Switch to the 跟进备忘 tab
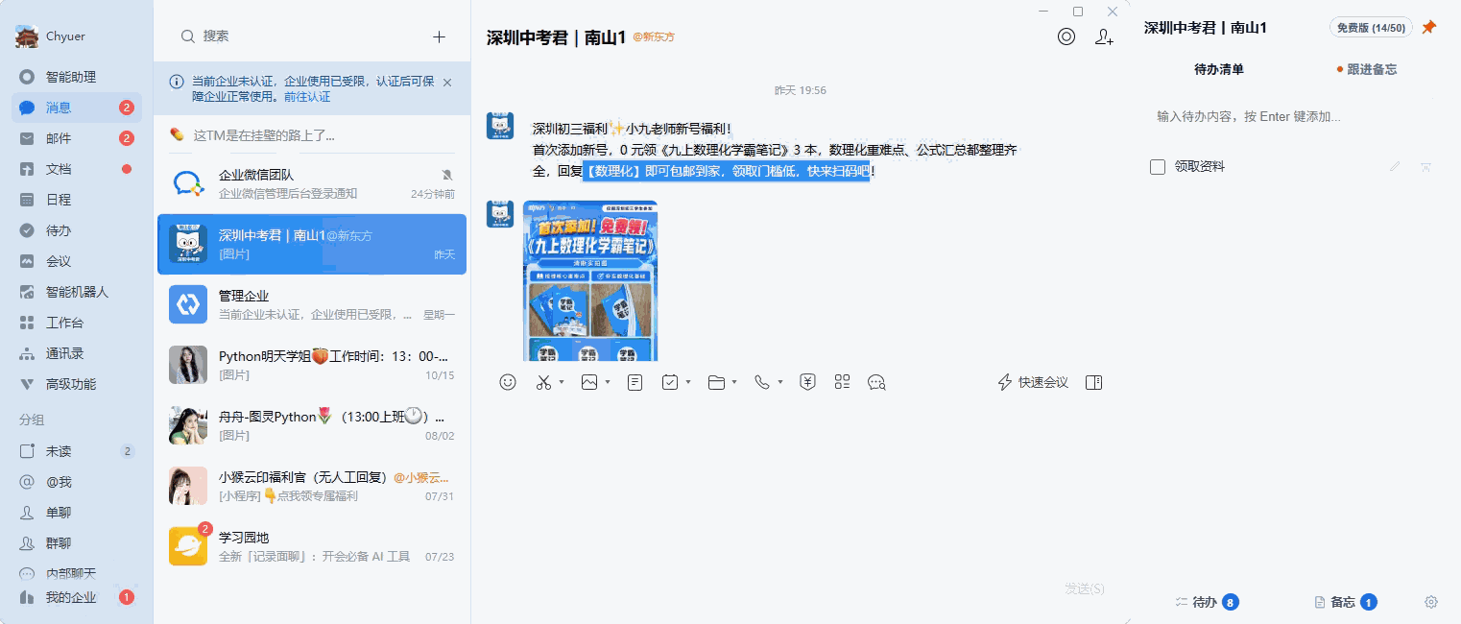The height and width of the screenshot is (624, 1461). coord(1367,69)
